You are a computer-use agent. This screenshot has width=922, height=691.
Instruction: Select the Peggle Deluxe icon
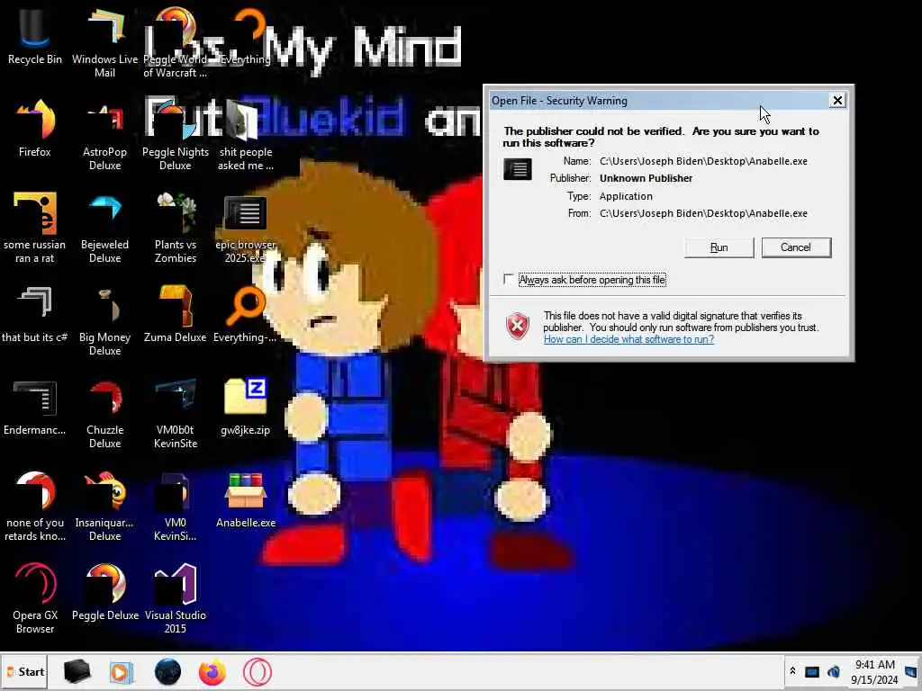point(104,592)
